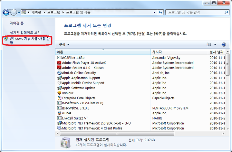Click the blue Help question mark icon
The width and height of the screenshot is (232, 152).
[224, 44]
